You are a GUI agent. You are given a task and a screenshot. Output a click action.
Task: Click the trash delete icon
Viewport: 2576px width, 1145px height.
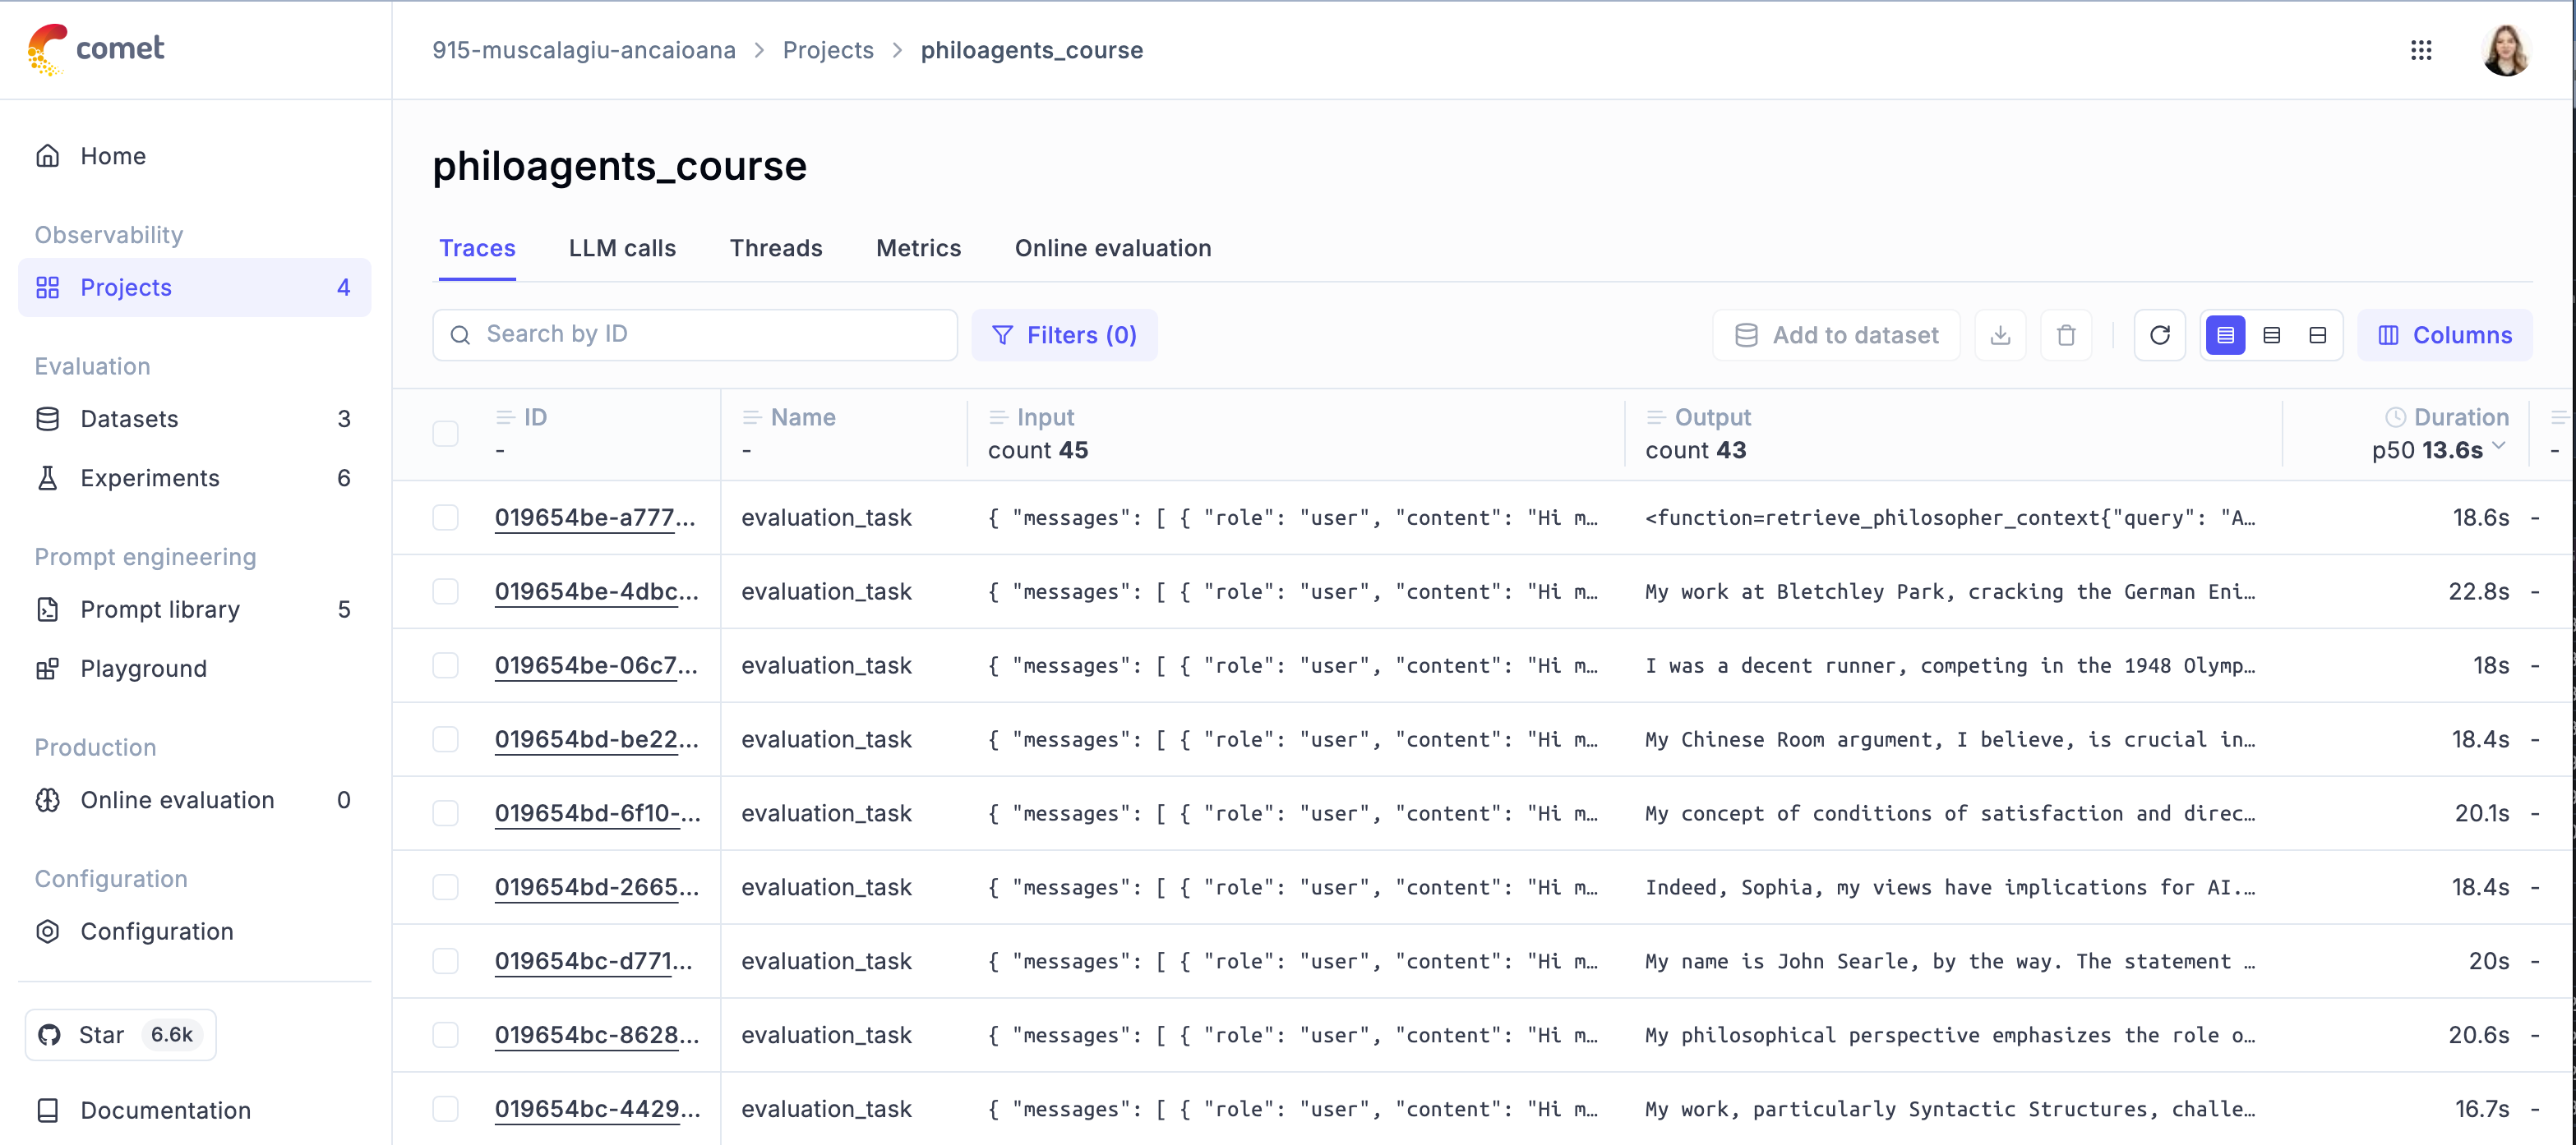click(x=2066, y=334)
